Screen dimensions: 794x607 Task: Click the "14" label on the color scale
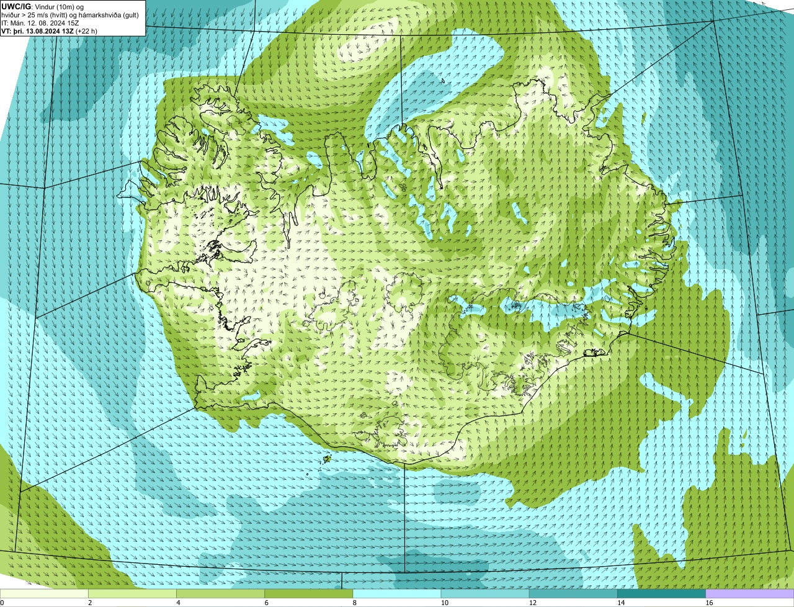tap(620, 603)
